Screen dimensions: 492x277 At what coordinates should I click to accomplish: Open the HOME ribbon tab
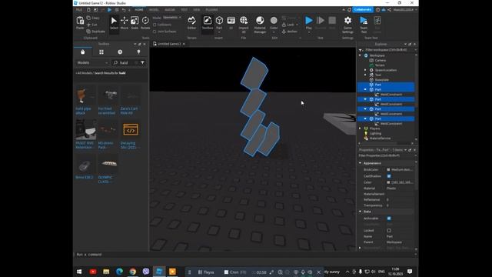click(x=139, y=10)
